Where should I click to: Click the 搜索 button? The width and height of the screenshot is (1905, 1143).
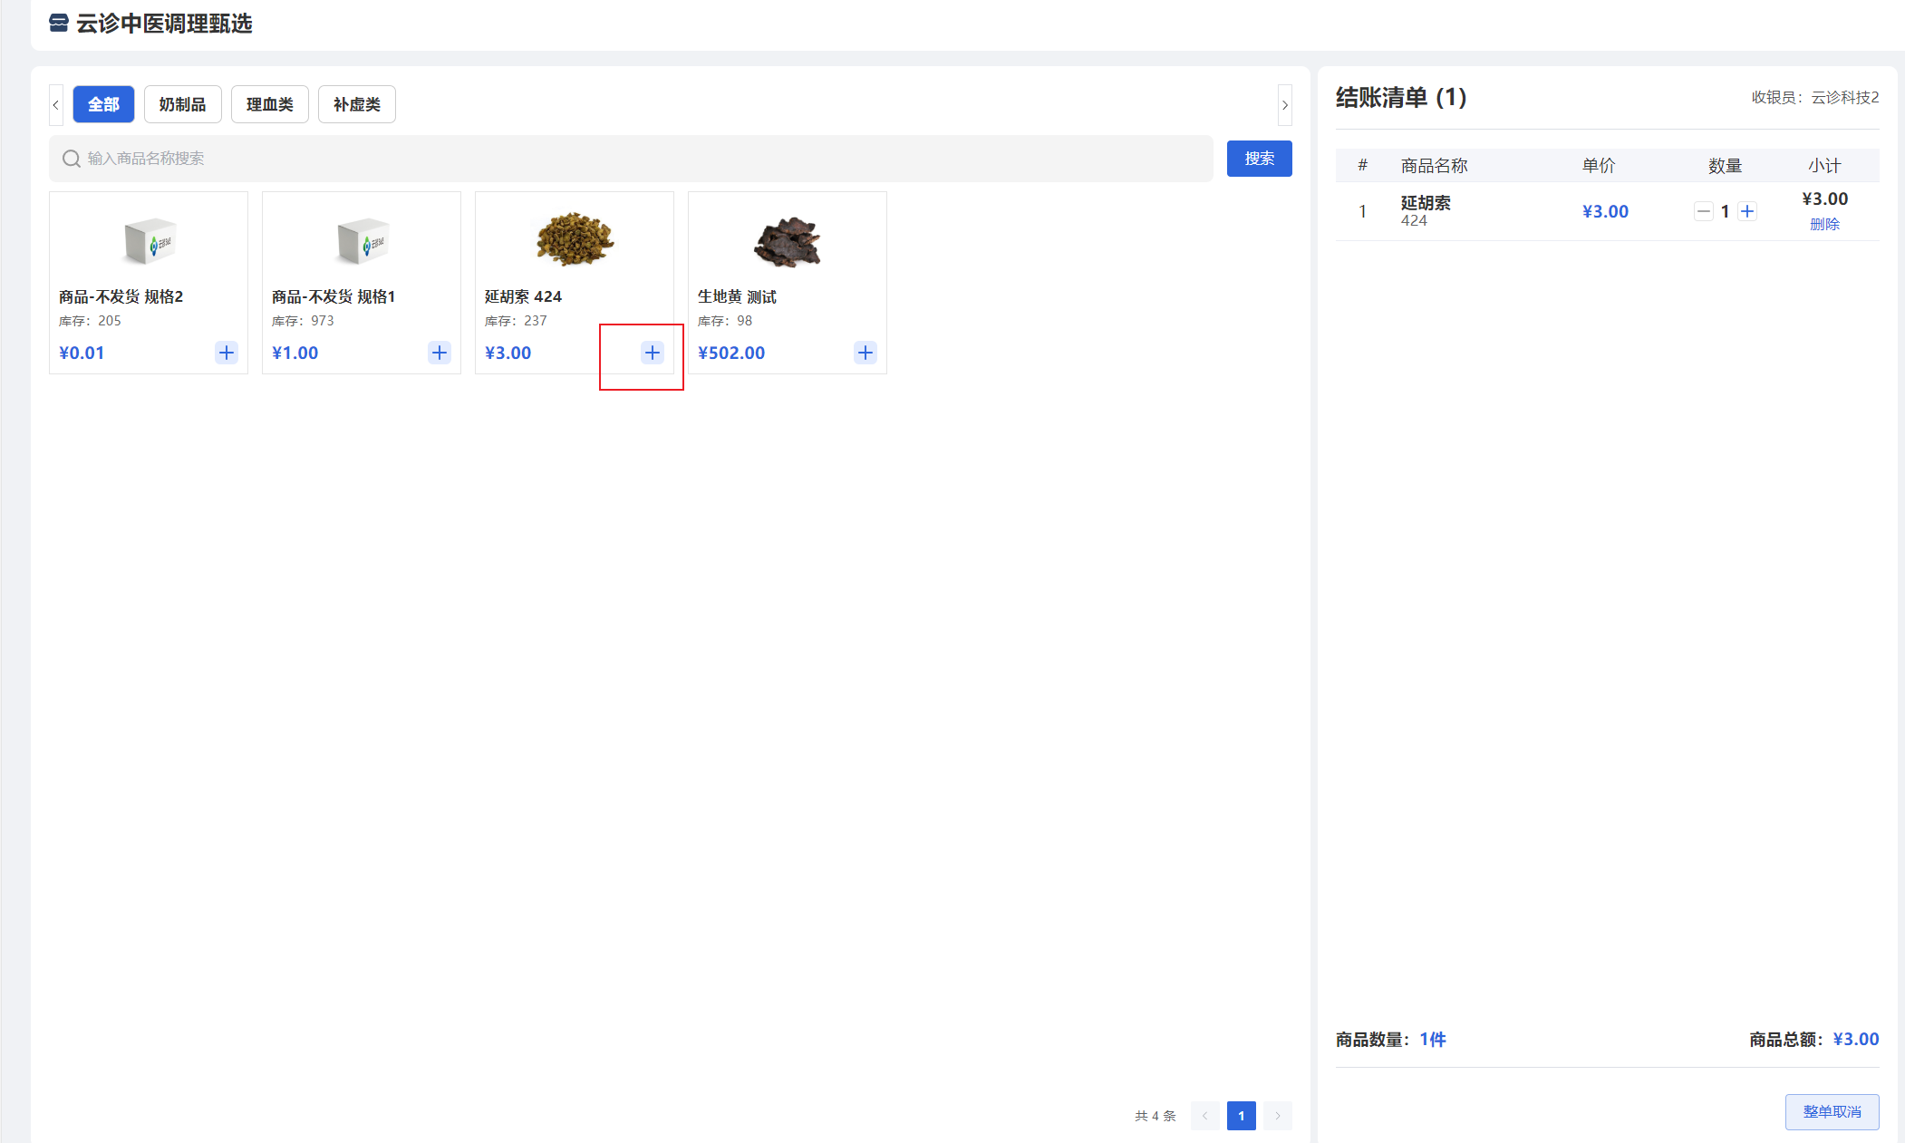(1259, 158)
